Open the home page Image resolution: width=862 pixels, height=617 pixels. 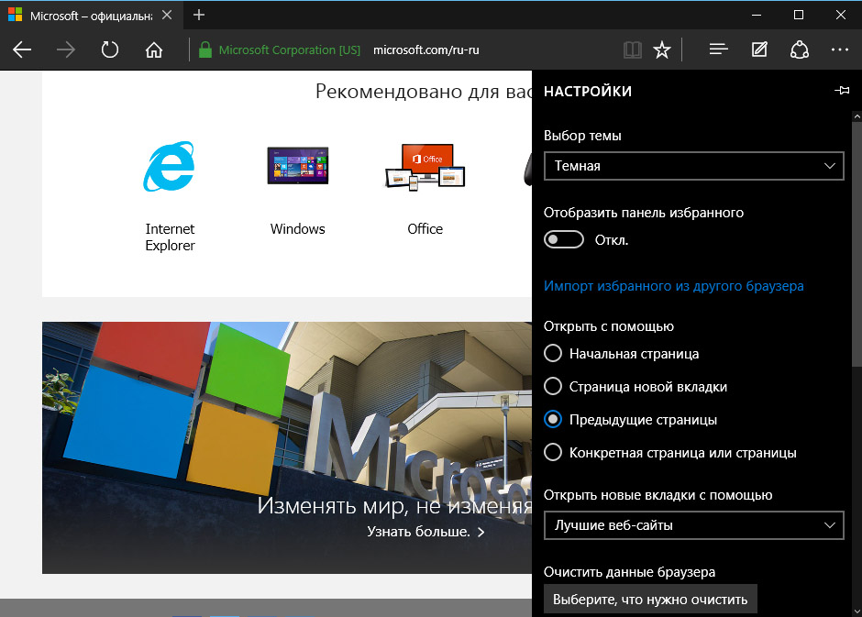click(x=154, y=50)
